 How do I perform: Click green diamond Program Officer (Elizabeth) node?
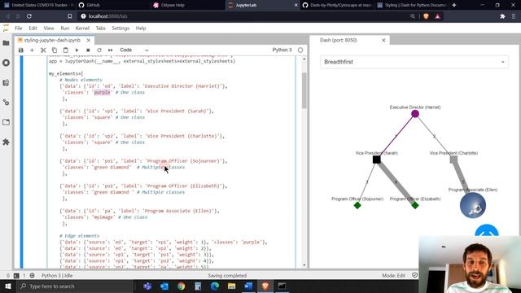coord(415,206)
